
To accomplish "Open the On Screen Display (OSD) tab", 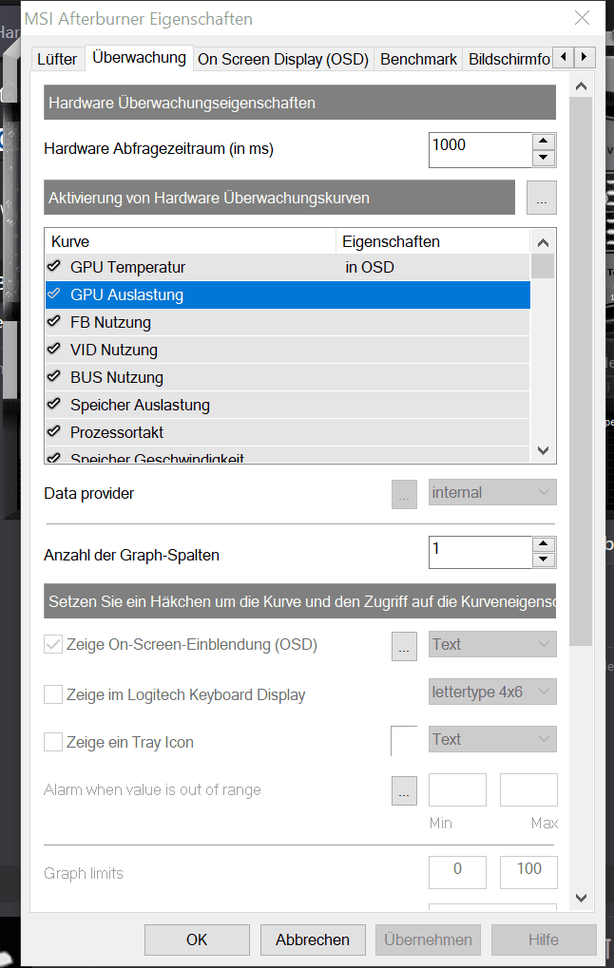I will 283,59.
